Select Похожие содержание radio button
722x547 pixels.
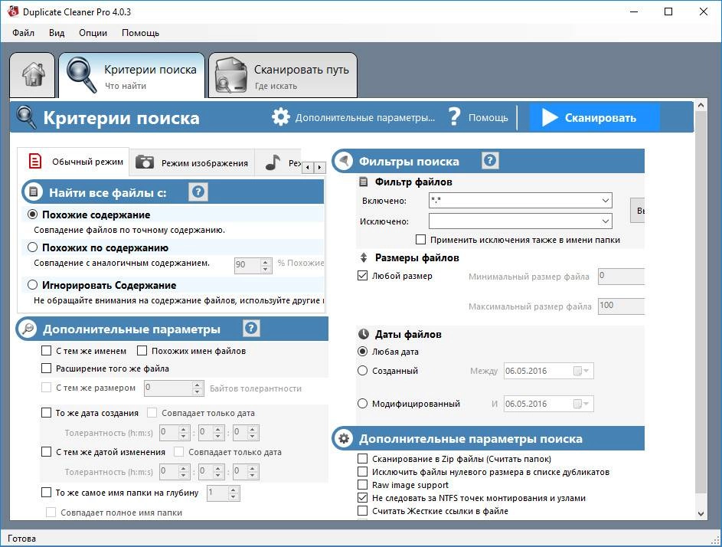pyautogui.click(x=32, y=215)
